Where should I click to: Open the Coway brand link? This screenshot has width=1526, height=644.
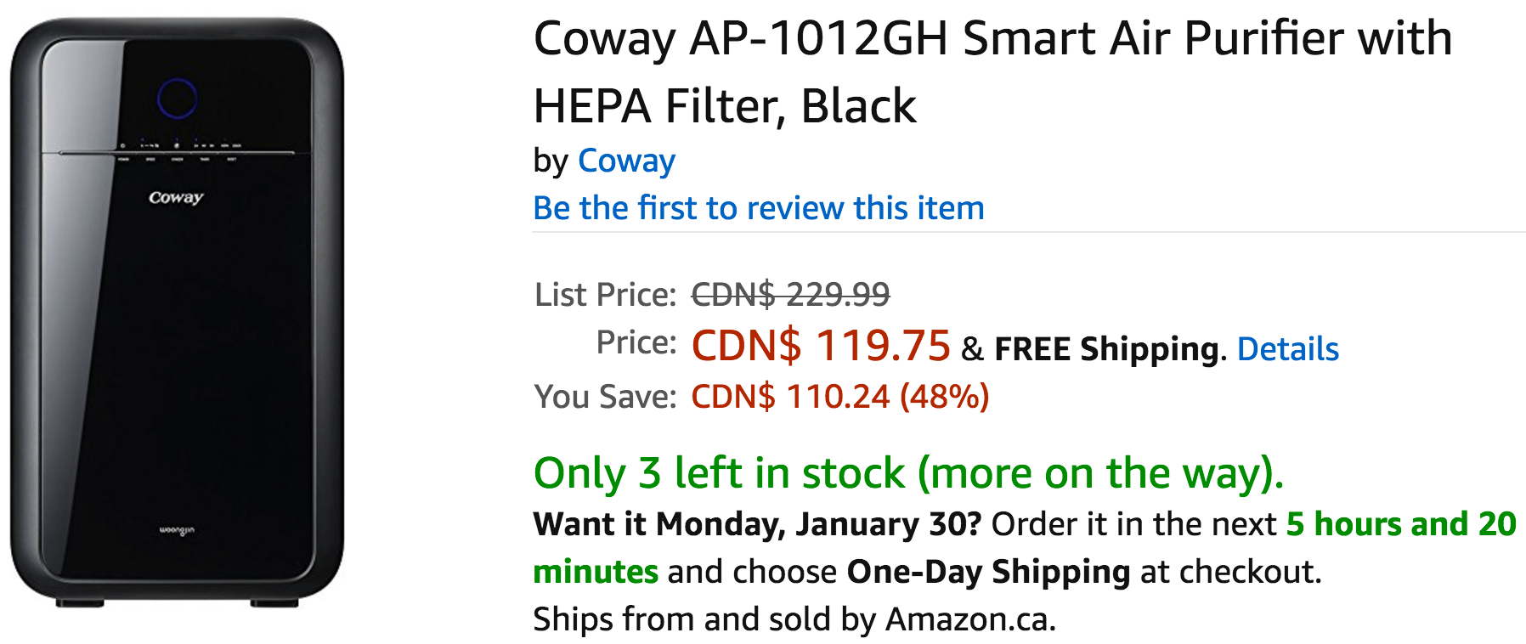click(x=626, y=161)
